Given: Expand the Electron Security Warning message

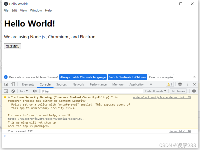Looking at the screenshot, I should (9, 97).
